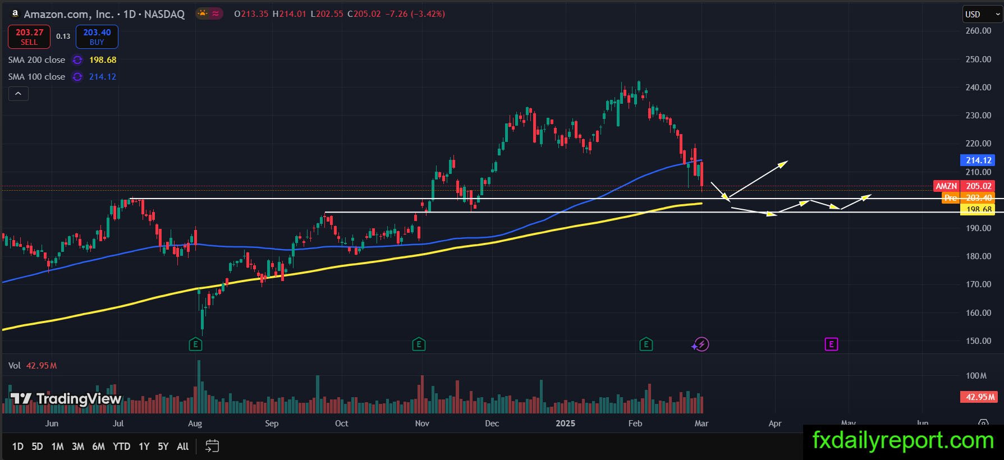Click the −7.26 (−3.42%) change value
Screen dimensions: 1004x460
pos(415,14)
